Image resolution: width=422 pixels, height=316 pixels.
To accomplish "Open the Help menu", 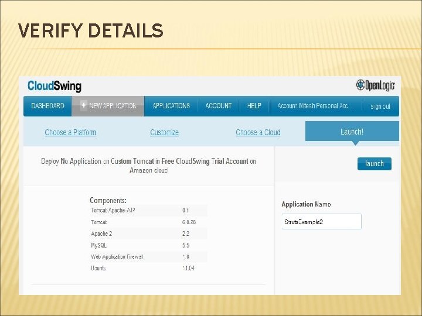I will point(254,106).
